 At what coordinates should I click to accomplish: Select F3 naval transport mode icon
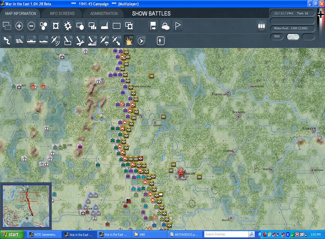coord(31,41)
